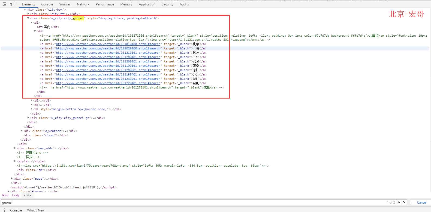Select the 导航栏end comment node
This screenshot has width=431, height=212.
point(32,153)
